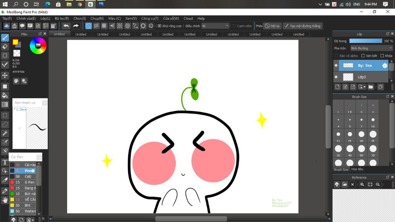The image size is (395, 222).
Task: Select the Eyedropper tool
Action: [x=5, y=191]
